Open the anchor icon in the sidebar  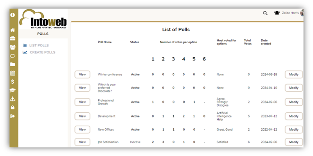pyautogui.click(x=13, y=99)
